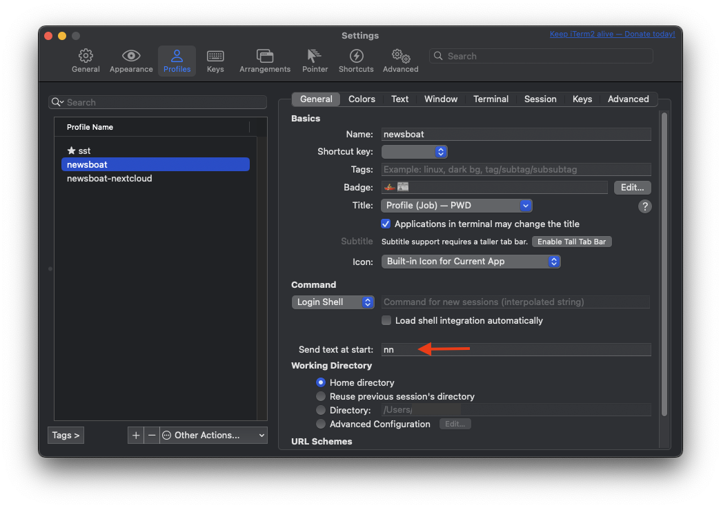
Task: Select Advanced Configuration radio button
Action: (321, 424)
